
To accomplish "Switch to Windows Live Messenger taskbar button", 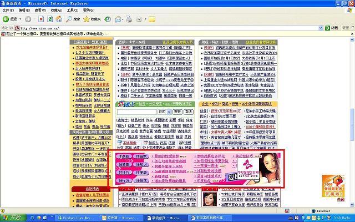I will [x=77, y=218].
